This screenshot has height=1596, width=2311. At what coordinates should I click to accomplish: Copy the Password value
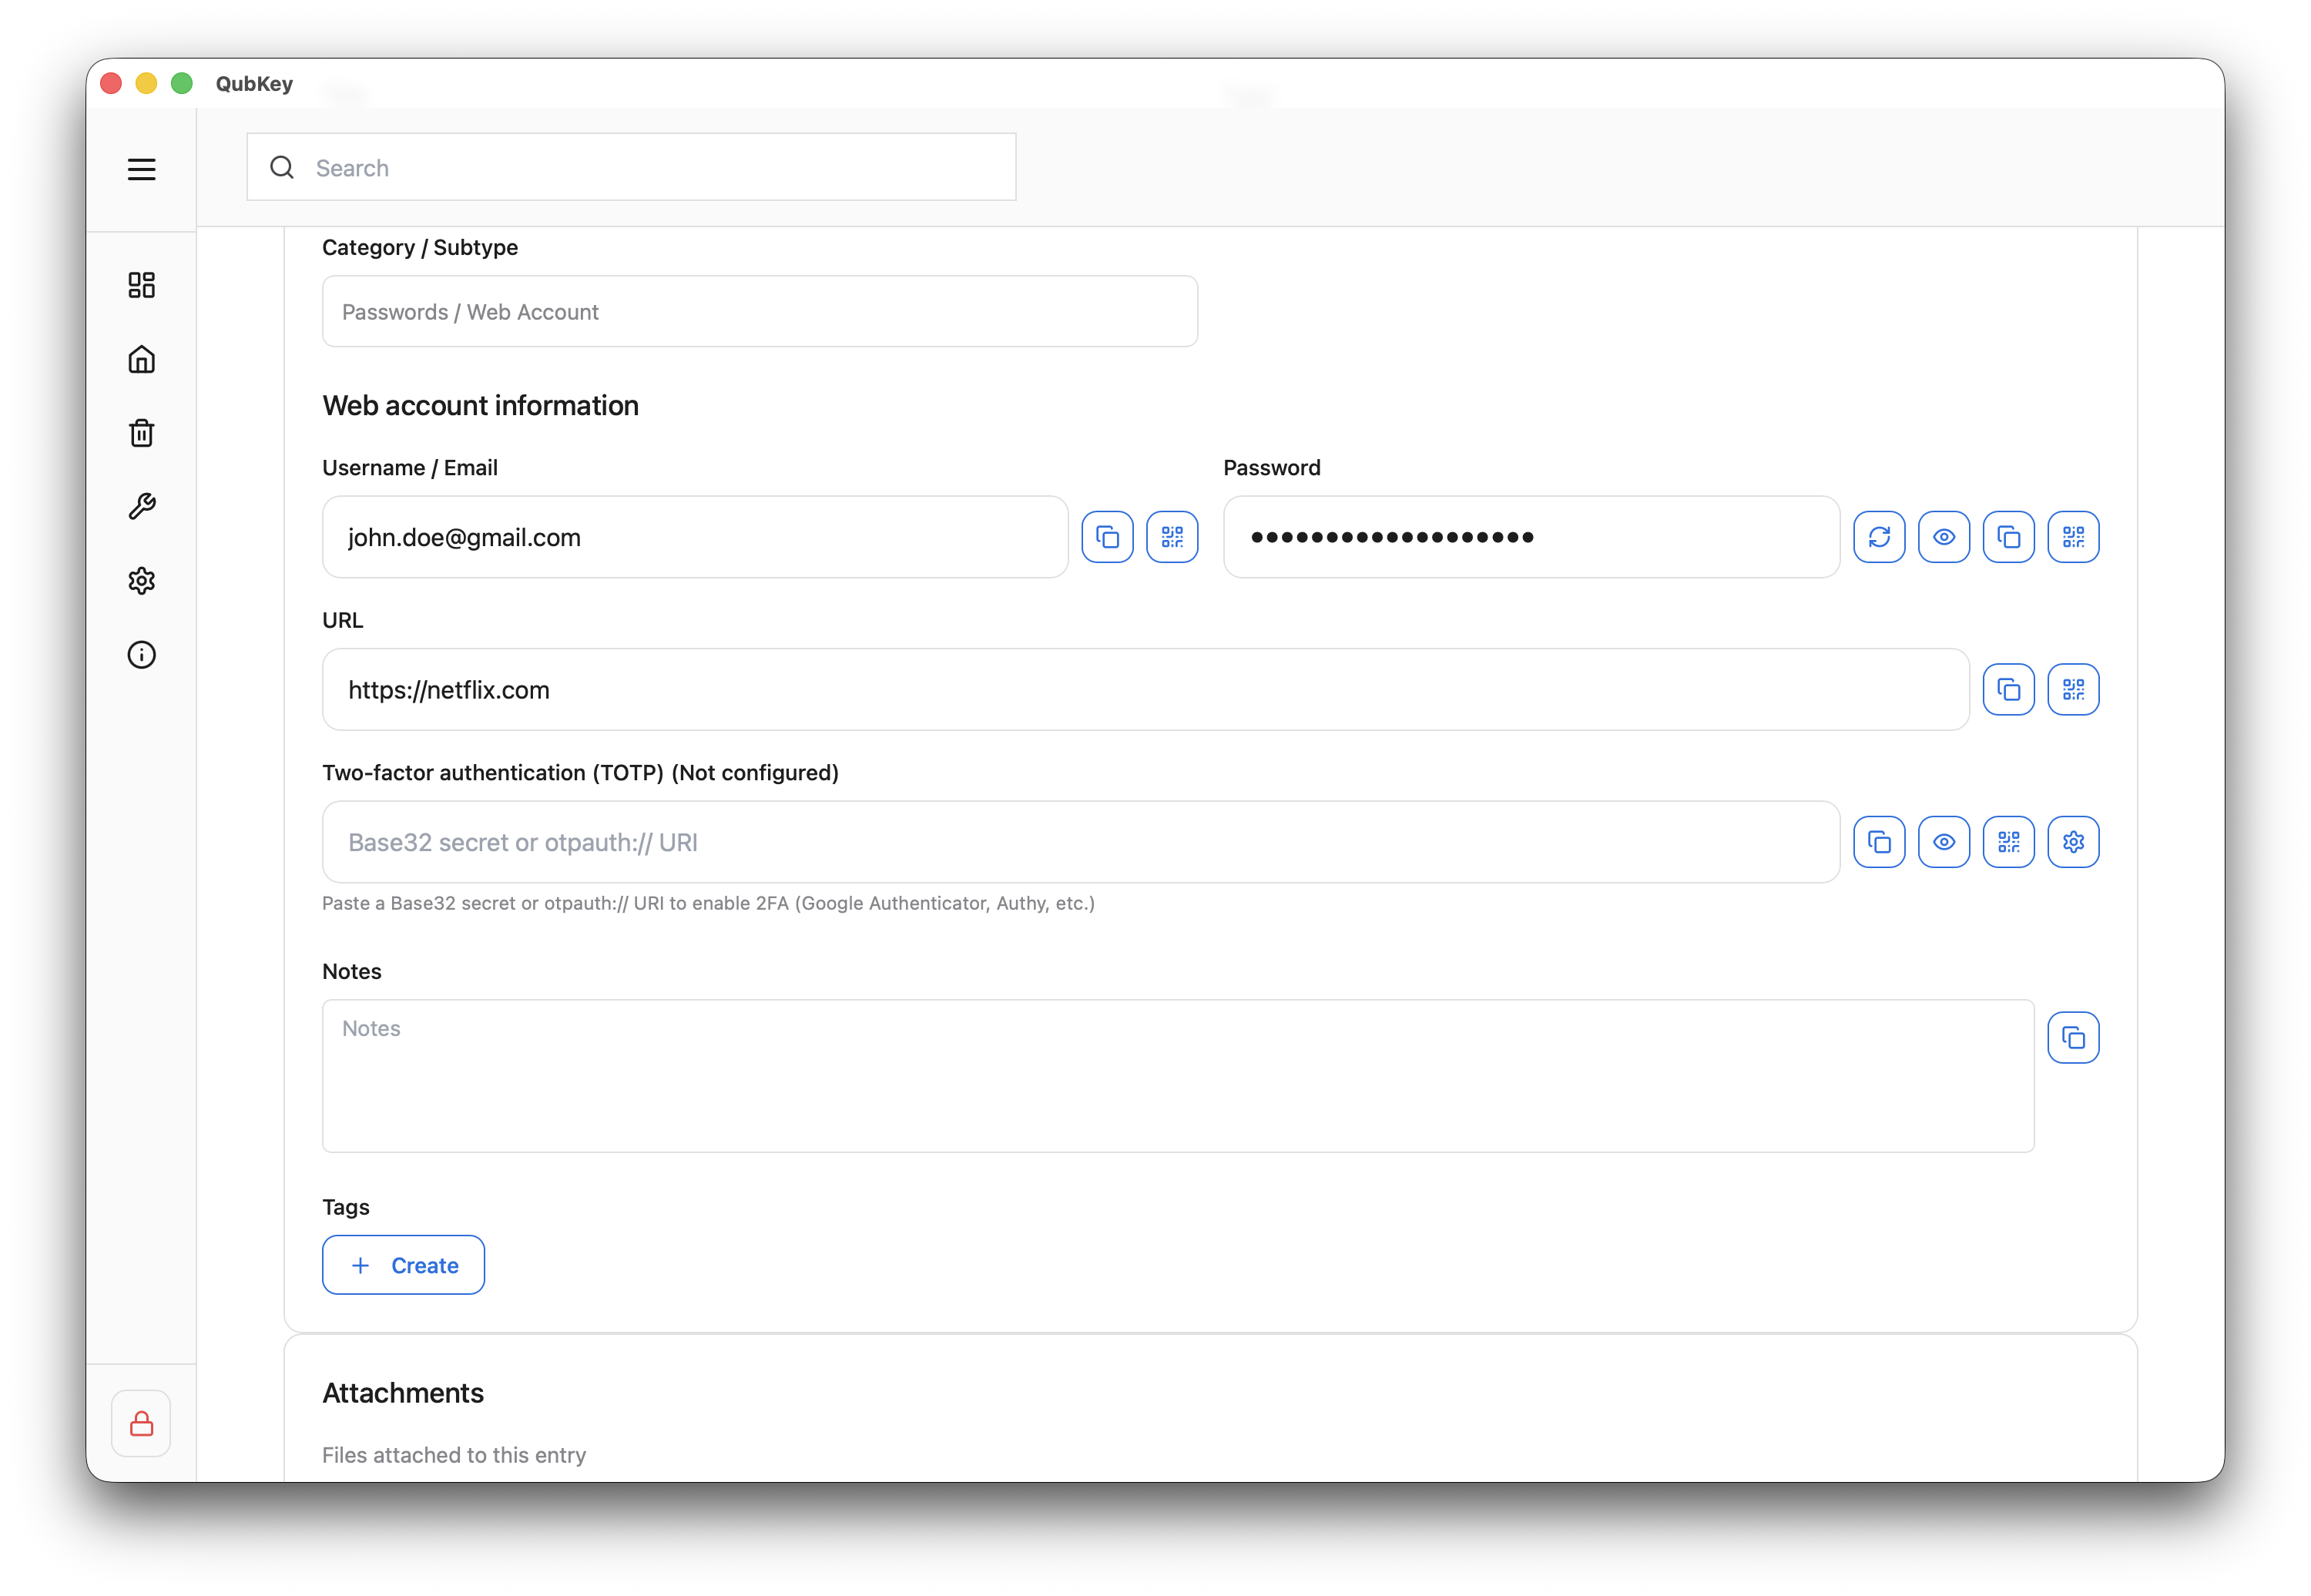tap(2009, 537)
